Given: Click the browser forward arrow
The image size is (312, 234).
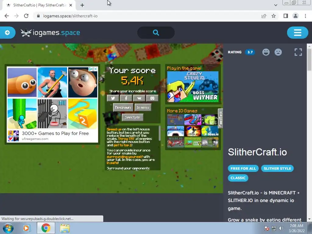Looking at the screenshot, I should click(x=16, y=16).
